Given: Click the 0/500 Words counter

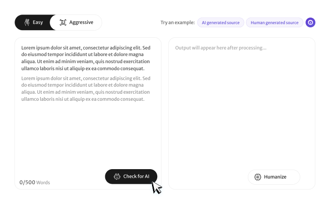Looking at the screenshot, I should click(x=34, y=182).
